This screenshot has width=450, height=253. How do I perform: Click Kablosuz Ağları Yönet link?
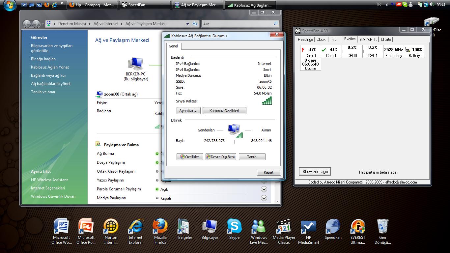tap(50, 67)
